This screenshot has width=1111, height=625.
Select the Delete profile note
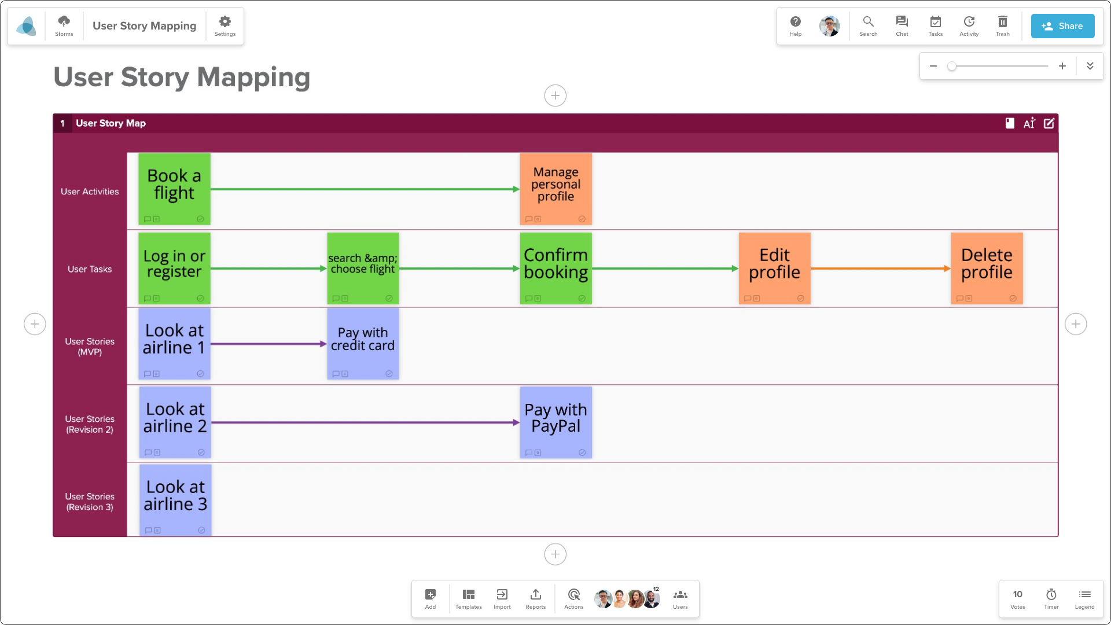click(987, 268)
